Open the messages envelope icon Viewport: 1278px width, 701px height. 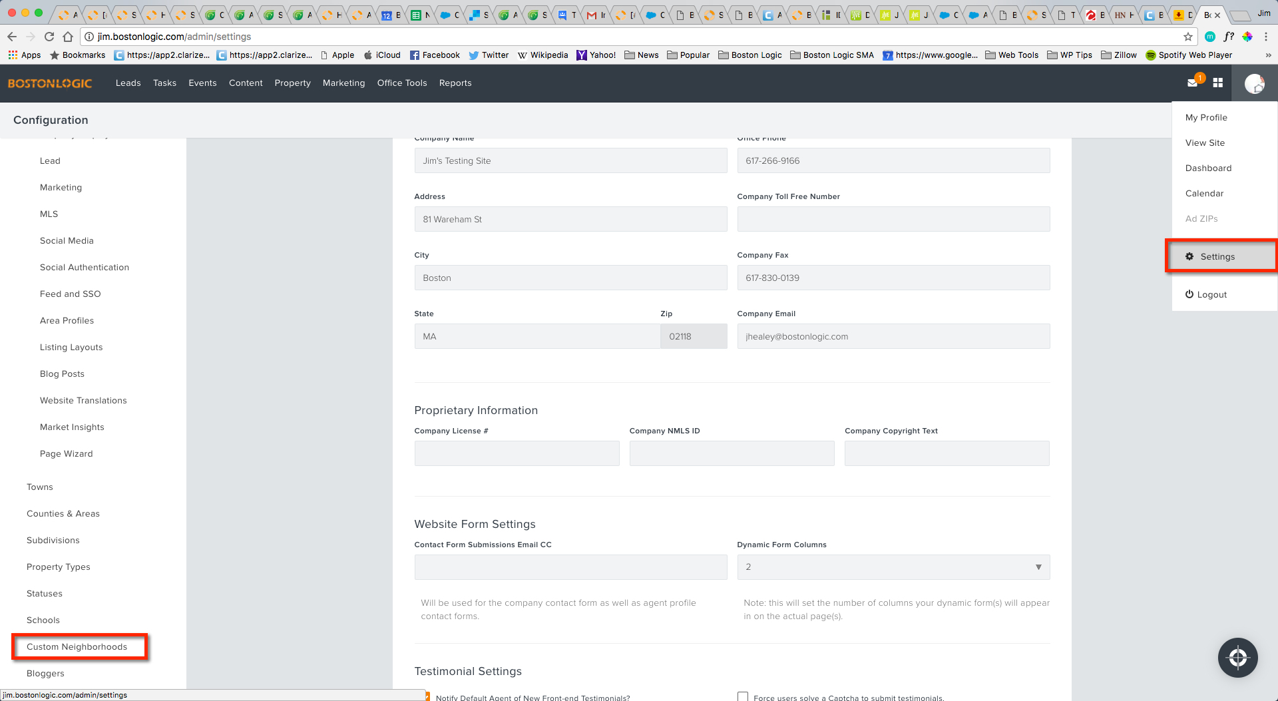(1193, 83)
